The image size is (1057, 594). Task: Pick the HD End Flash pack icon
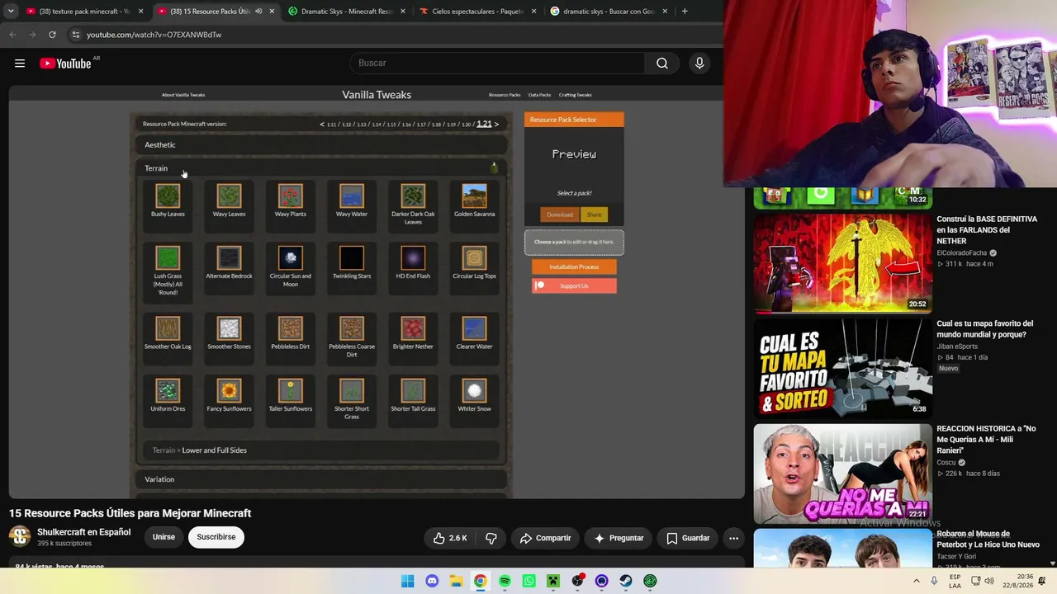point(413,257)
